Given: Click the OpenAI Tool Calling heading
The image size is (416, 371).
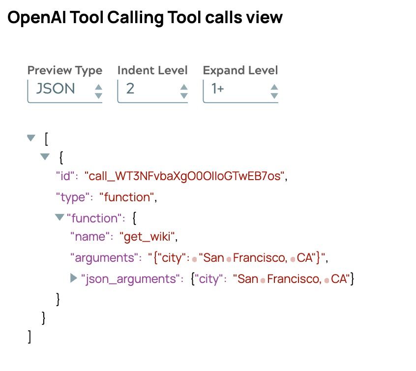Looking at the screenshot, I should (145, 18).
